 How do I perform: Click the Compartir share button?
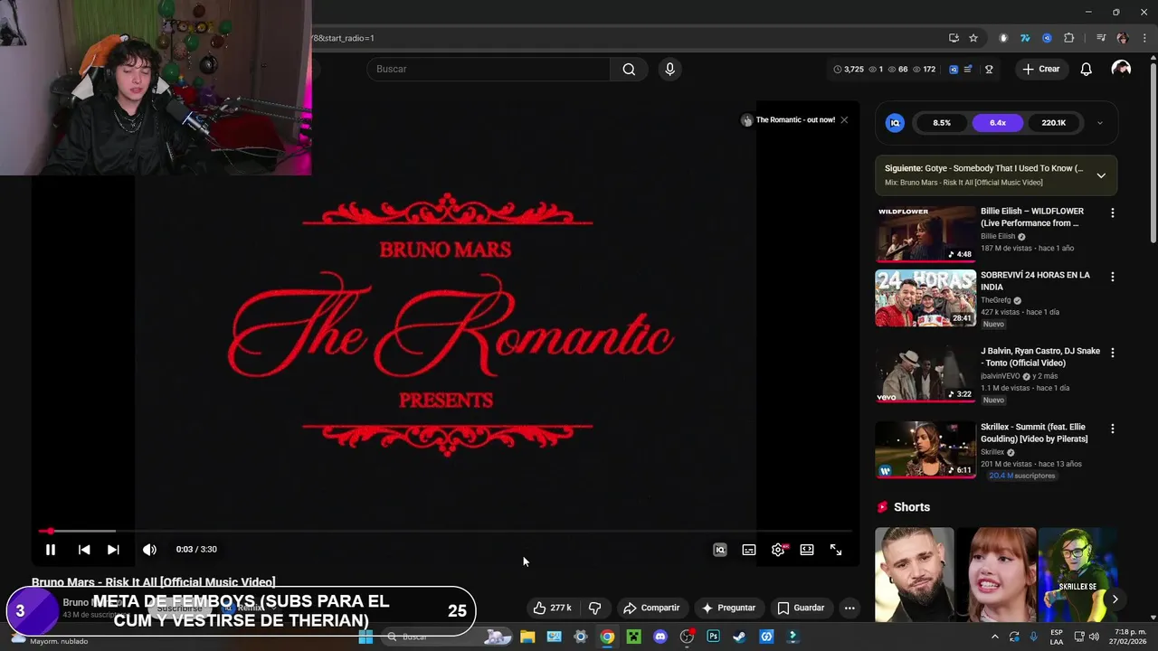(651, 608)
